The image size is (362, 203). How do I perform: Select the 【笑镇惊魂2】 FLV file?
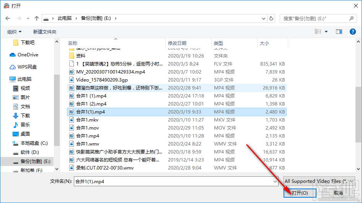pos(177,64)
